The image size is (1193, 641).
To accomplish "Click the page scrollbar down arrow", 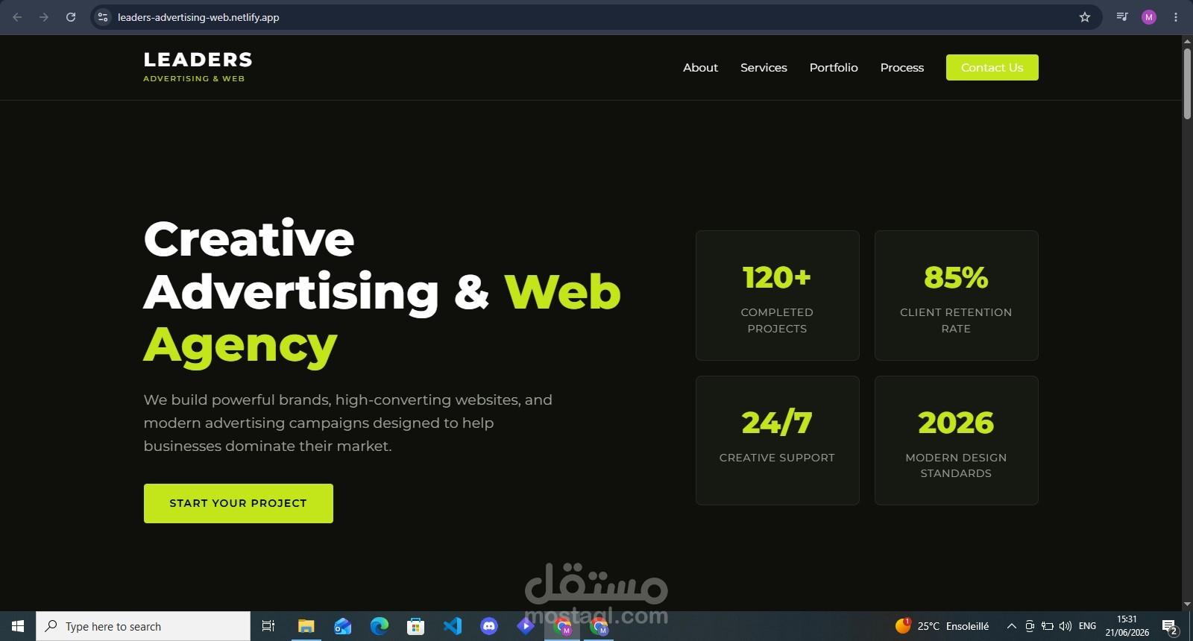I will [1187, 604].
